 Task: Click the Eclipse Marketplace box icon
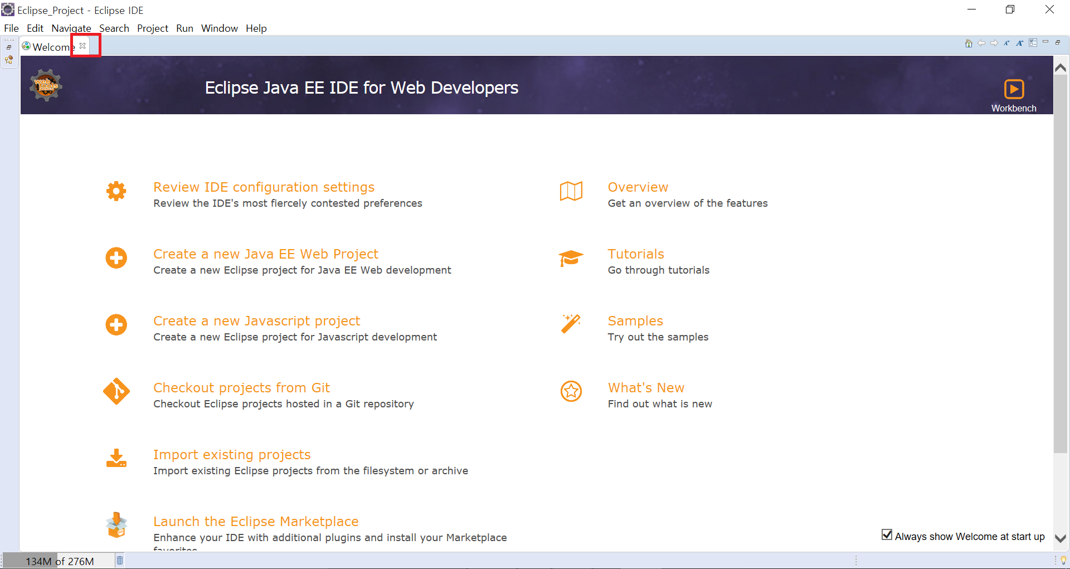pos(116,525)
